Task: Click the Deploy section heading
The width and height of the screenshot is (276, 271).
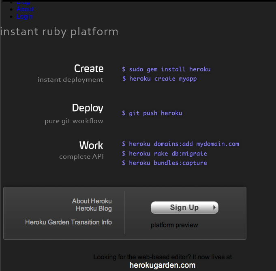Action: (88, 108)
